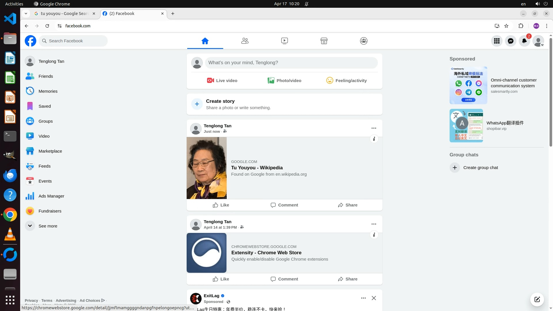Click the What's on your mind field
The height and width of the screenshot is (311, 553).
click(x=291, y=63)
